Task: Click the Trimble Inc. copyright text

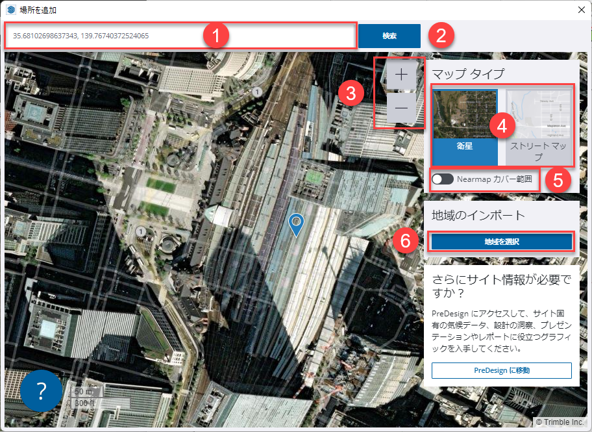Action: [561, 422]
